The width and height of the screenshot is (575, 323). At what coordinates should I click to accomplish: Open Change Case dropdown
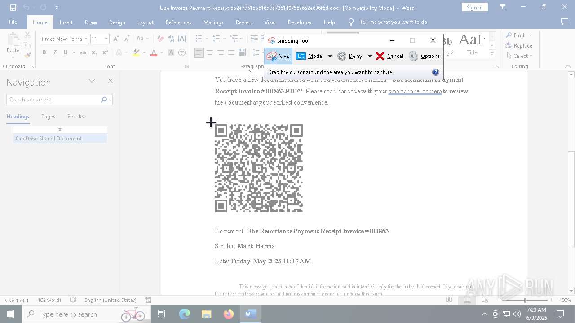142,39
